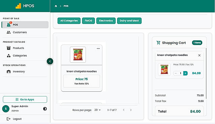215x124 pixels.
Task: Click the Total amount 84.00
Action: [x=195, y=112]
